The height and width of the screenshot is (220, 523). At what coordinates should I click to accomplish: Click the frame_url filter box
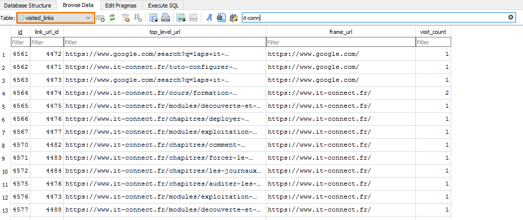coord(341,42)
